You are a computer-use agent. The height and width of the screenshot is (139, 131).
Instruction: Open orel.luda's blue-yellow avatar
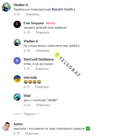click(17, 79)
